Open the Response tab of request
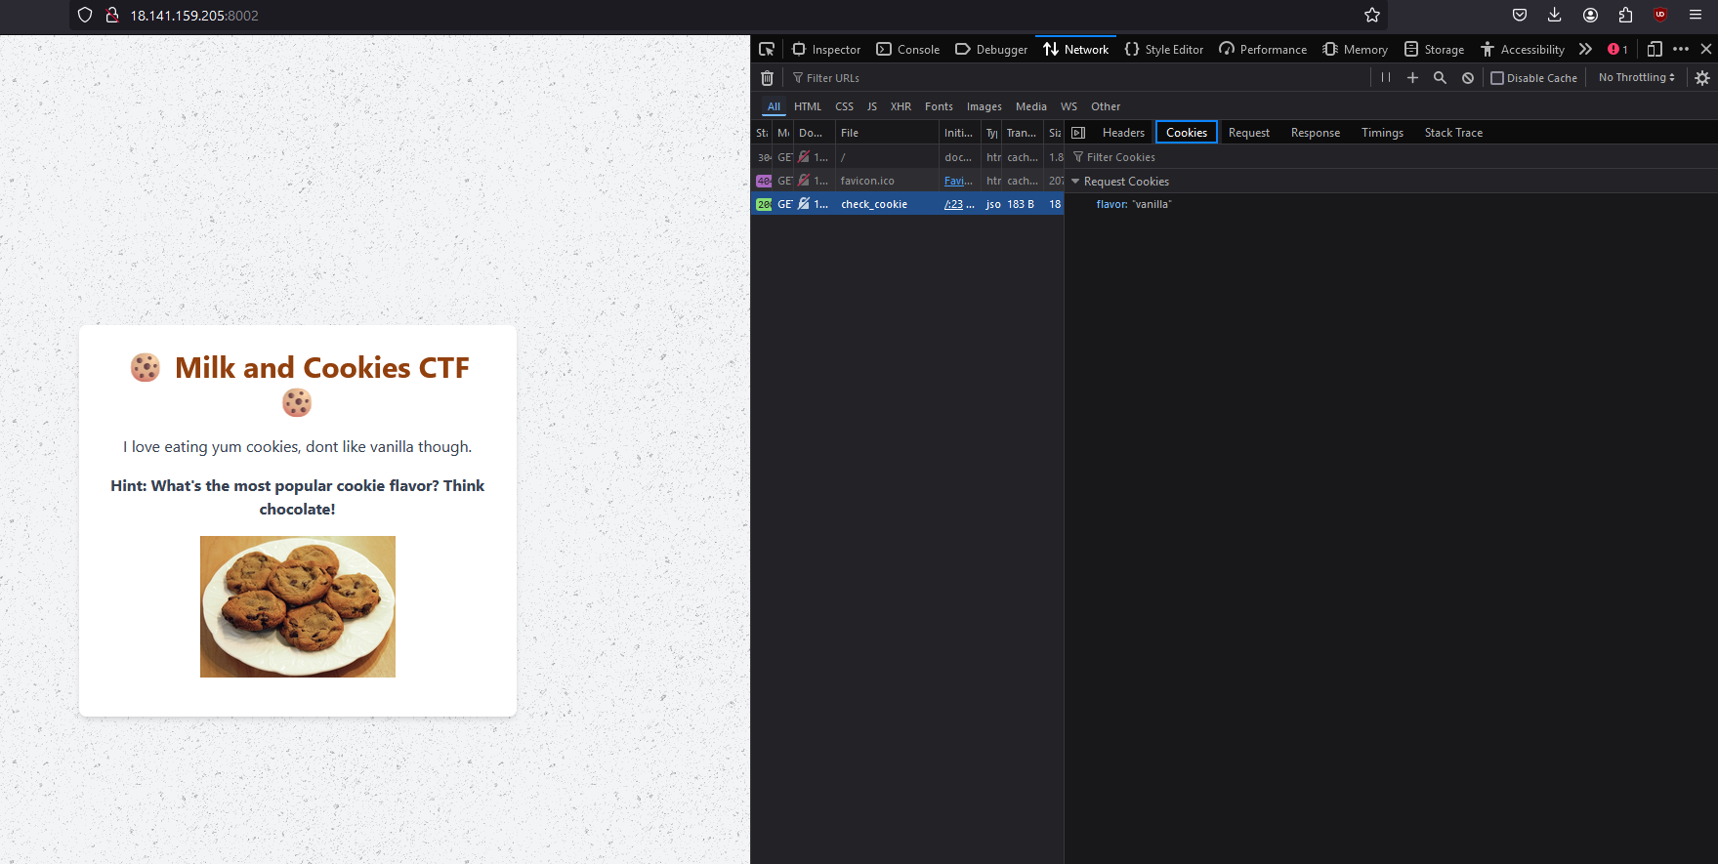Viewport: 1718px width, 864px height. coord(1315,133)
